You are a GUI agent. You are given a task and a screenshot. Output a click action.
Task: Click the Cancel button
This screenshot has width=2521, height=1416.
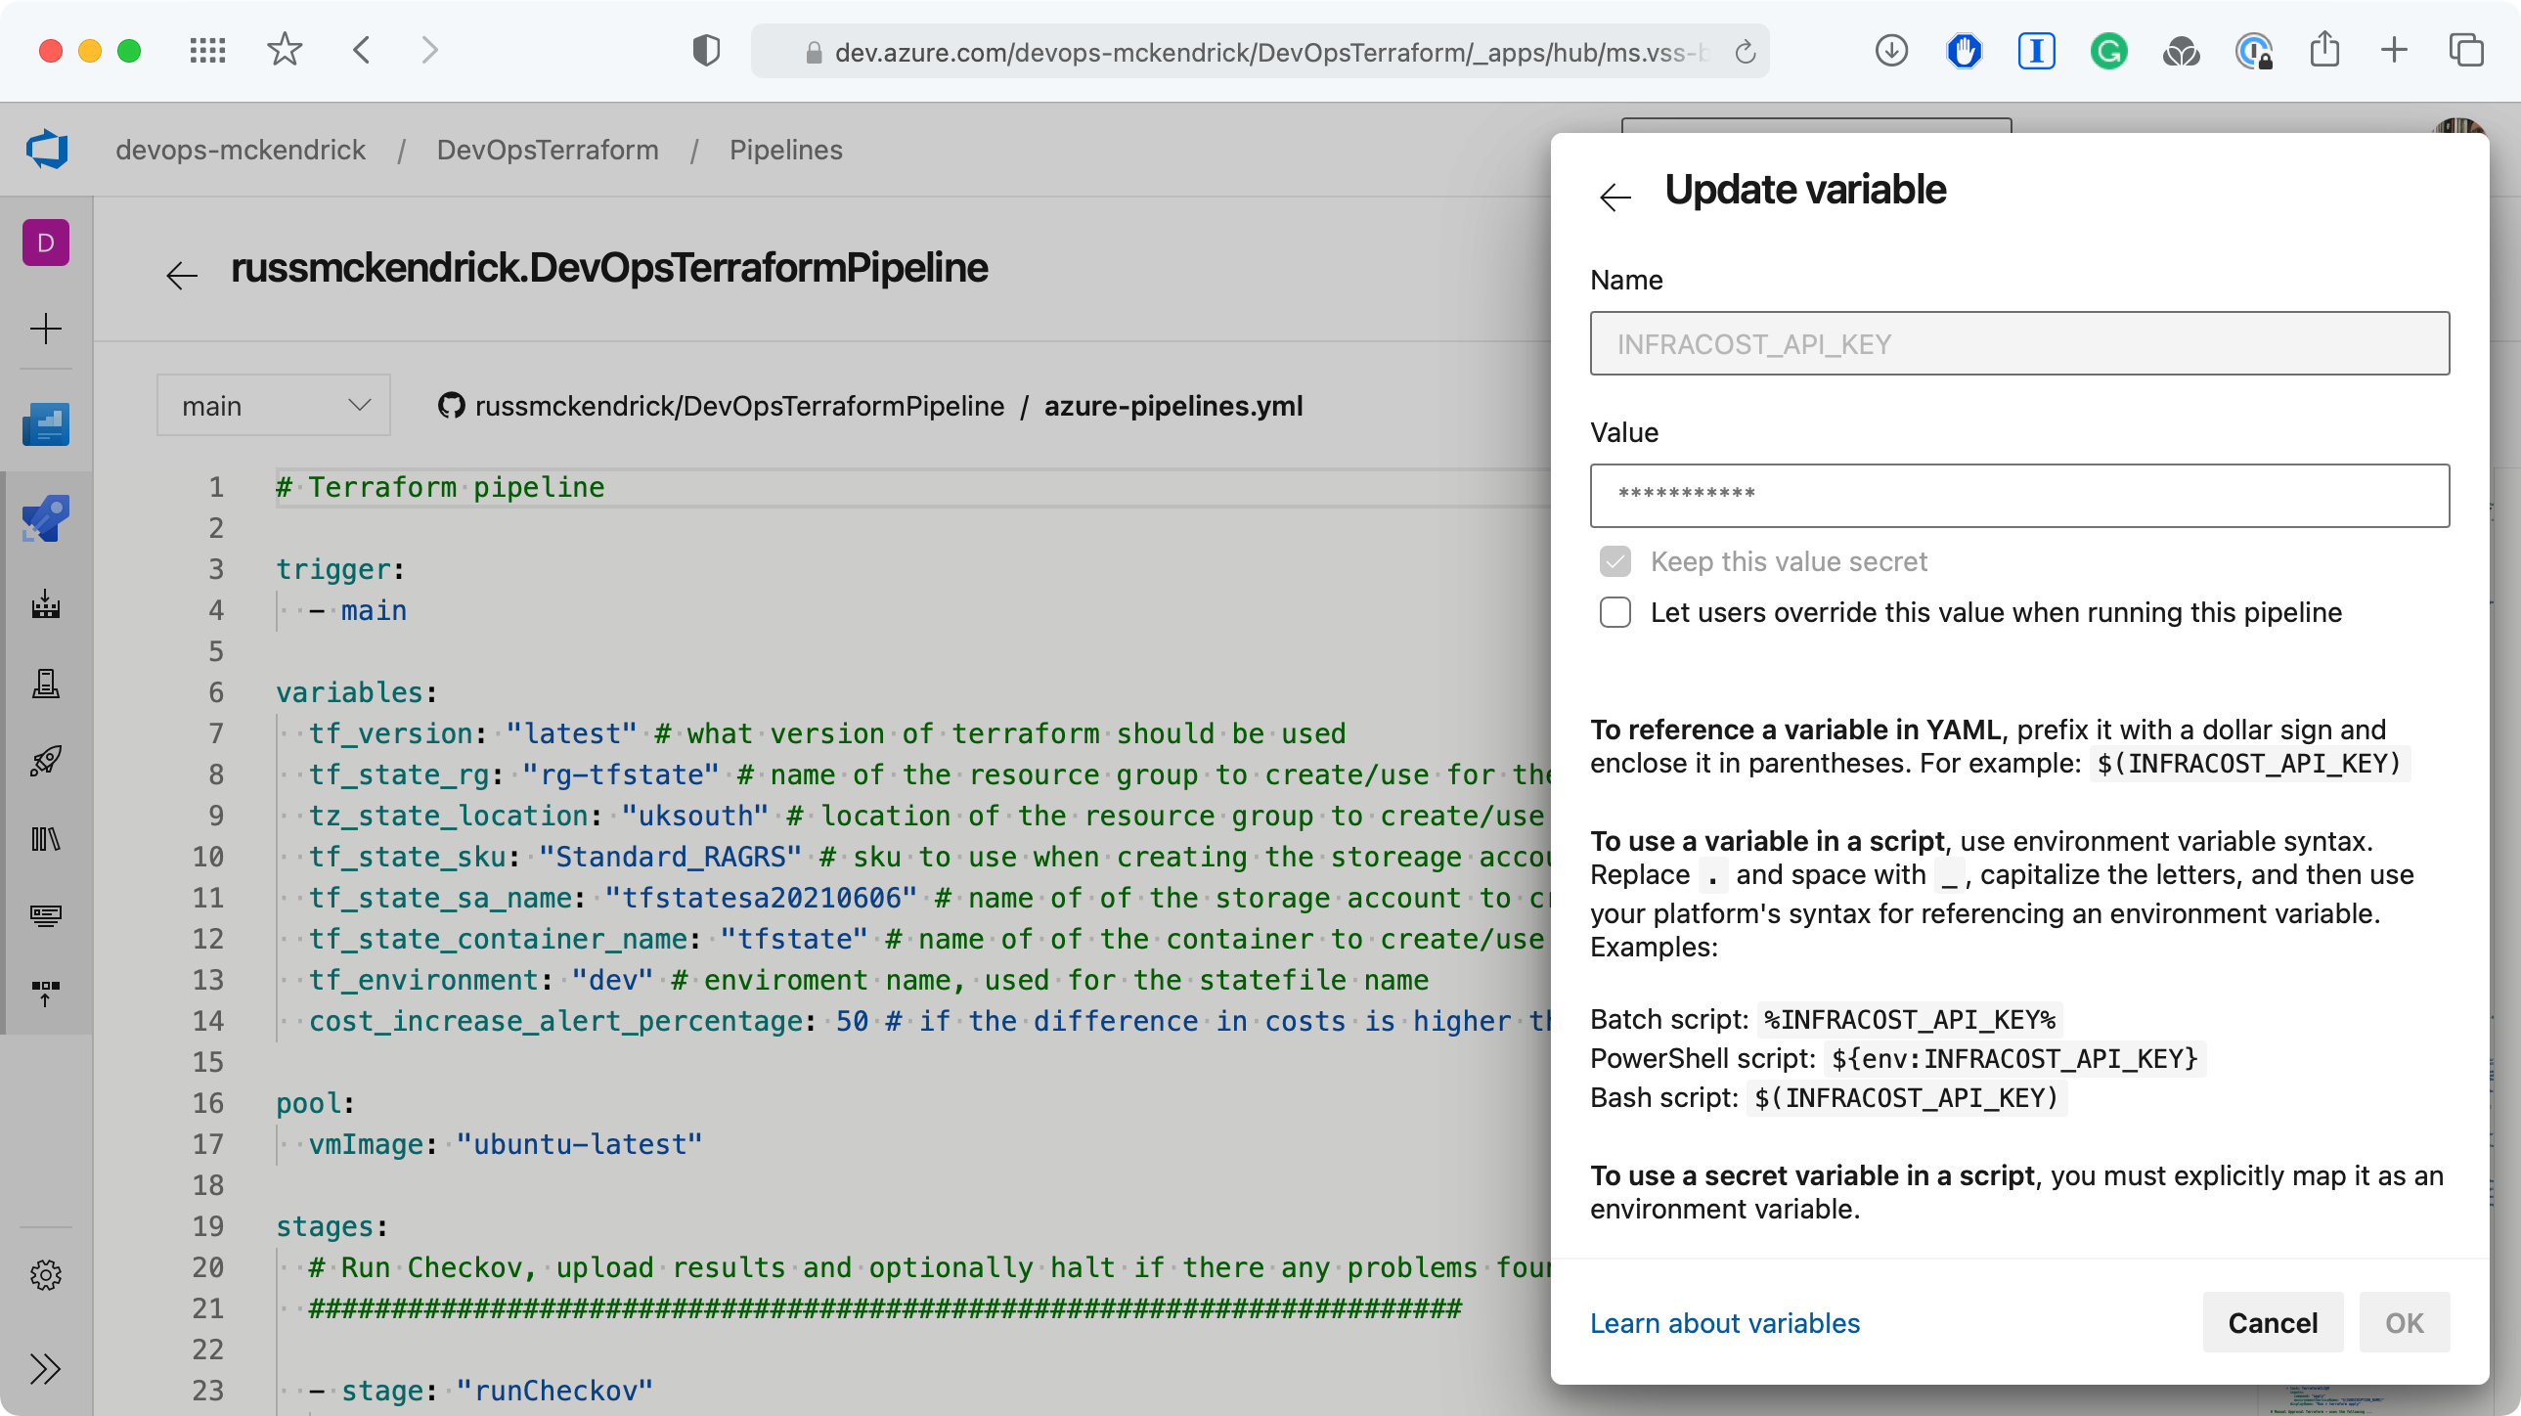click(2273, 1323)
